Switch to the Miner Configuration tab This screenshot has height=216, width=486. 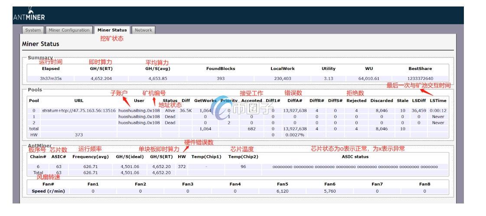tap(69, 30)
